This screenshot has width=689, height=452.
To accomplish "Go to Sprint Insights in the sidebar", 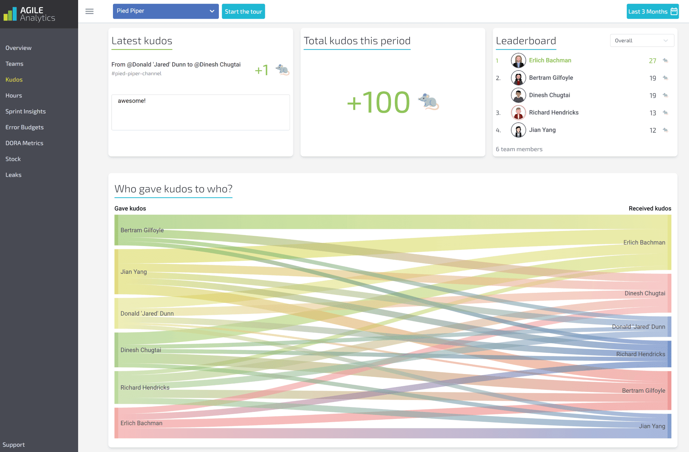I will point(26,111).
